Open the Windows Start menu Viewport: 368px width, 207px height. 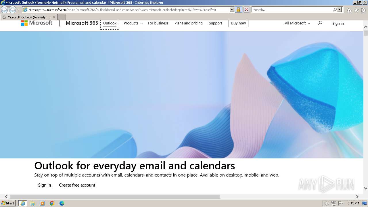[8, 203]
